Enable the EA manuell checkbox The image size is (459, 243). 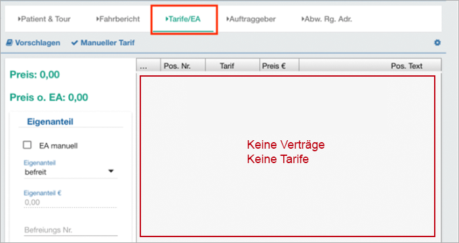[28, 145]
